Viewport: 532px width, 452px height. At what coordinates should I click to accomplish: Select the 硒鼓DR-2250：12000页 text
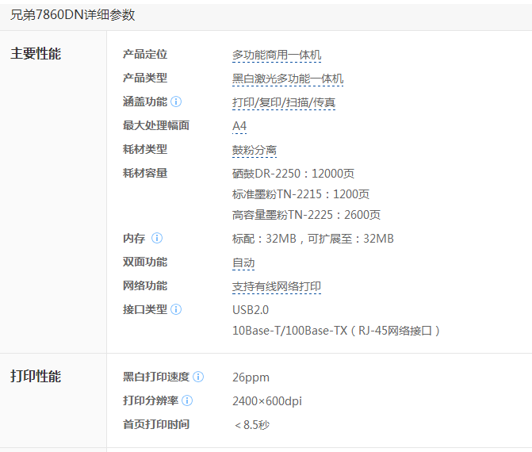tap(293, 174)
